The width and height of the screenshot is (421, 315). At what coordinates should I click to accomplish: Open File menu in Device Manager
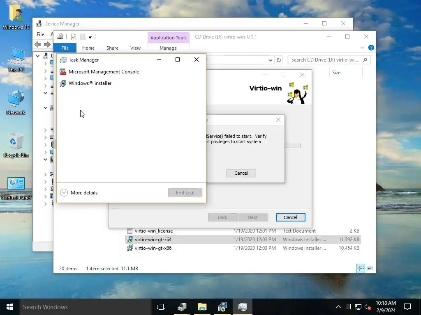[40, 34]
